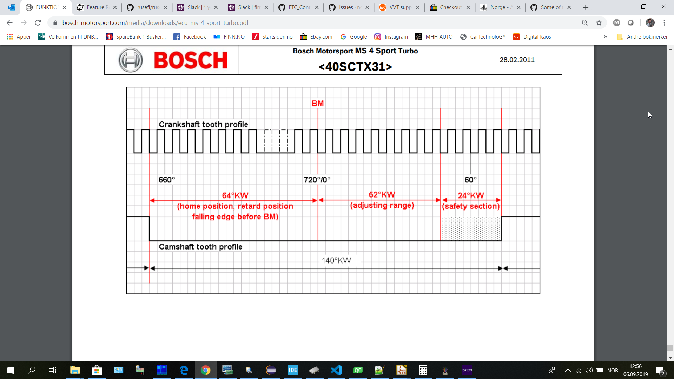The image size is (674, 379).
Task: Click the scrollbar down arrow
Action: coord(670,358)
